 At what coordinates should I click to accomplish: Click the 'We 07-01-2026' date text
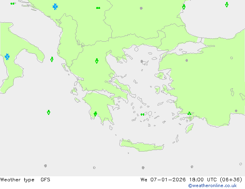click(163, 180)
